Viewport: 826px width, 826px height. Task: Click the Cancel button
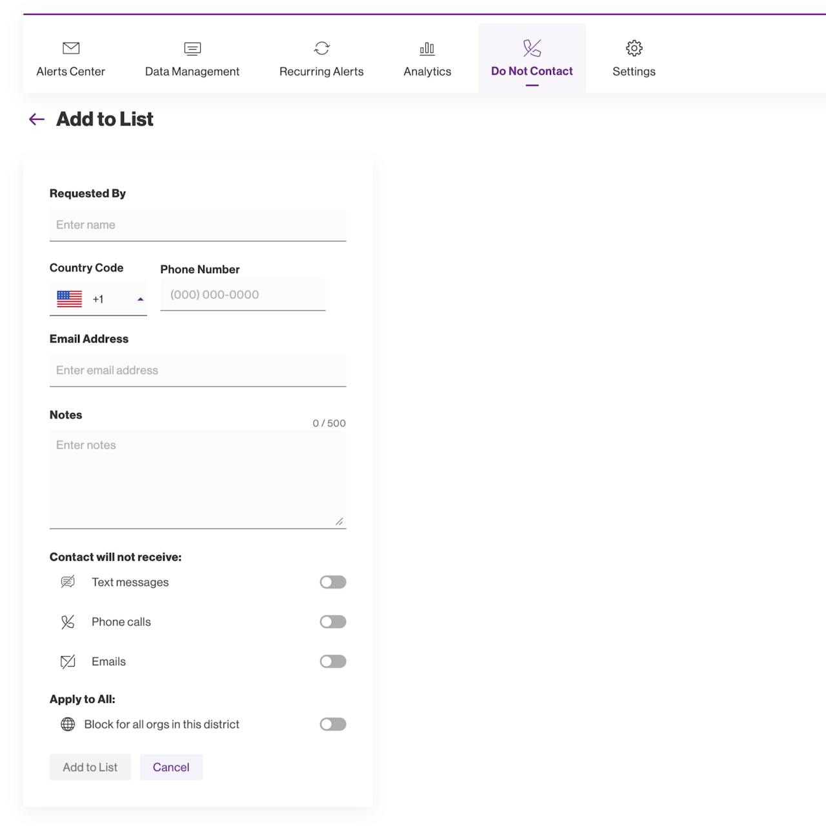[x=171, y=767]
